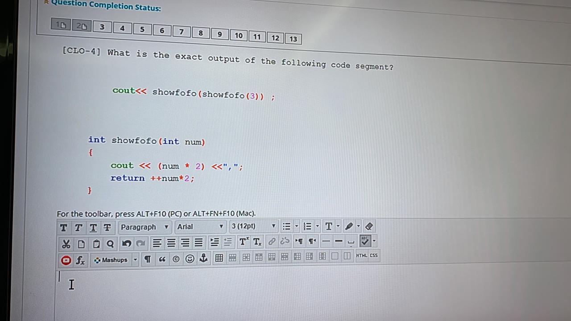Apply italic formatting
This screenshot has width=571, height=321.
(78, 227)
